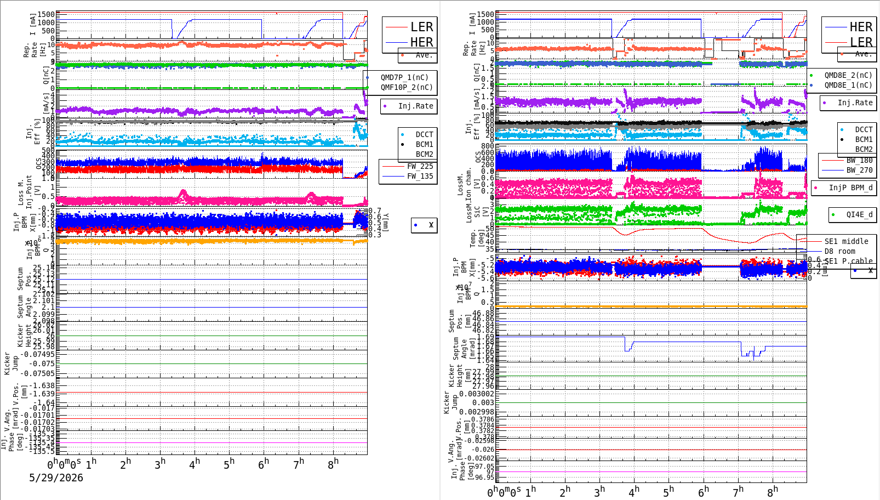Click the purple Inj.Rate marker in left legend
880x500 pixels.
(x=385, y=106)
